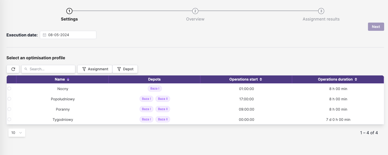Click the Baza II tag in Tygodniowy row
388x155 pixels.
point(163,119)
